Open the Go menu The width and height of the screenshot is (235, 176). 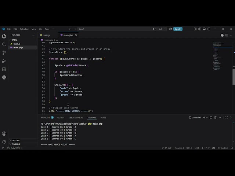pyautogui.click(x=41, y=29)
